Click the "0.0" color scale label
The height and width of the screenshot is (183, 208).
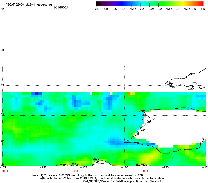click(x=194, y=9)
